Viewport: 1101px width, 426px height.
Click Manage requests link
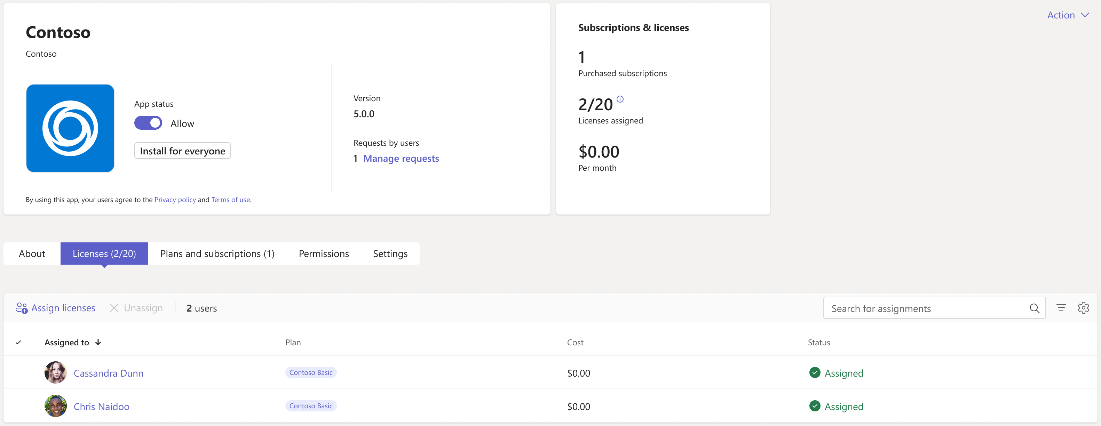pos(400,158)
